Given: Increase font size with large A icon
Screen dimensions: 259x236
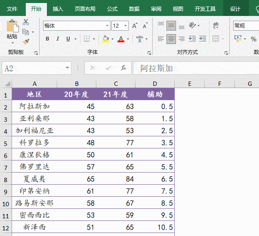Looking at the screenshot, I should 135,25.
